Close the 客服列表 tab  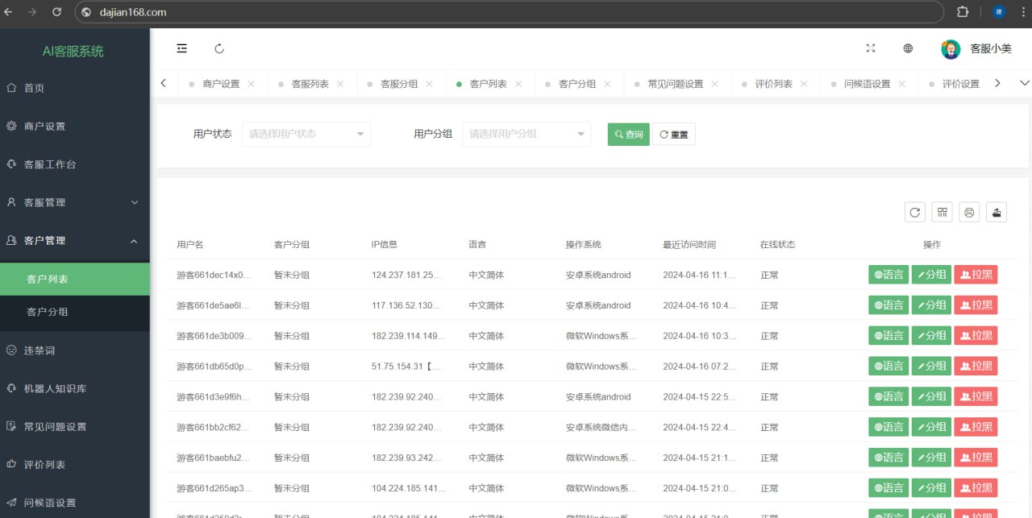coord(340,84)
